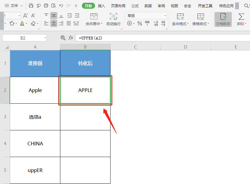Increase decimal places icon
The image size is (250, 184).
pos(156,23)
